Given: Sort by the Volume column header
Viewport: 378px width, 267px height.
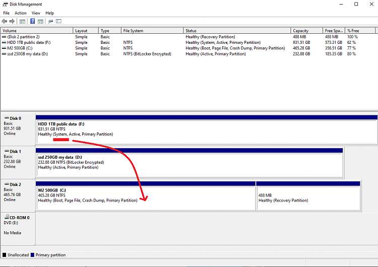Looking at the screenshot, I should point(37,31).
